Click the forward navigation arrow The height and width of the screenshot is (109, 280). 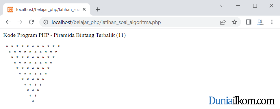tap(20, 22)
